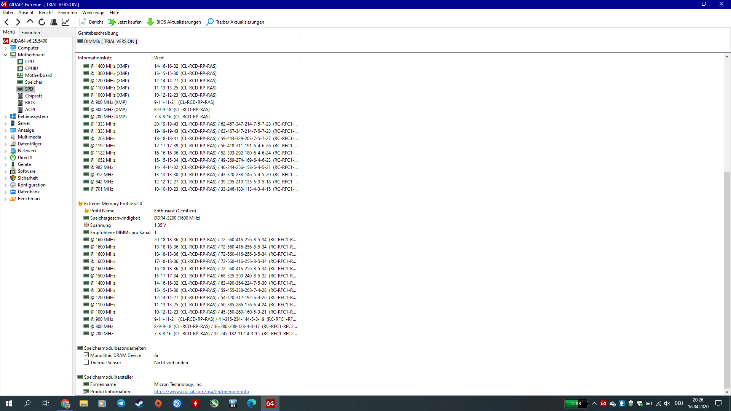Viewport: 731px width, 411px height.
Task: Open the Werkzeuge menu
Action: coord(93,13)
